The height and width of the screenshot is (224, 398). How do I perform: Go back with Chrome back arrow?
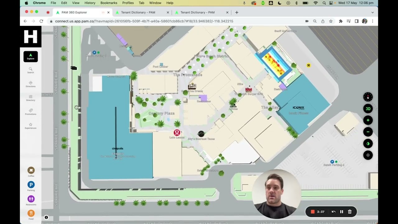[25, 21]
